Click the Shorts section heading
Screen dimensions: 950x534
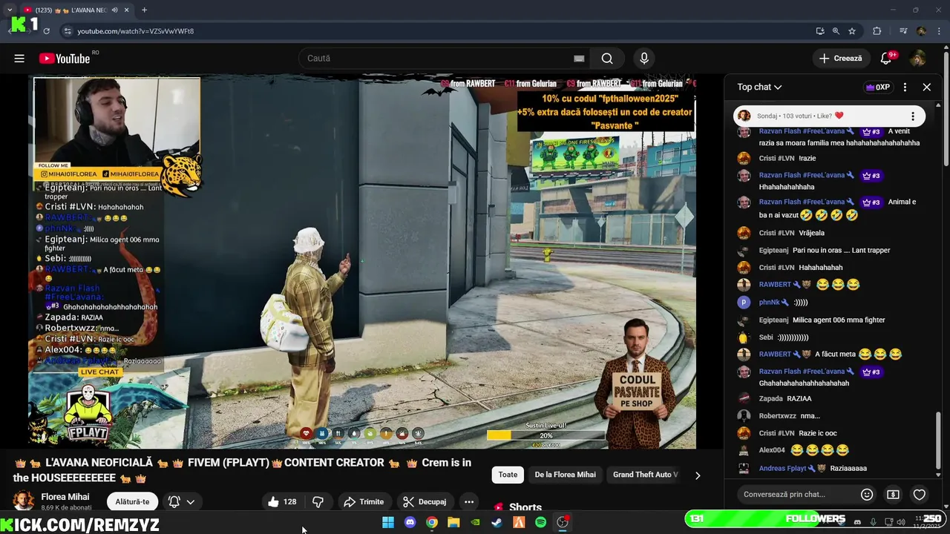coord(525,507)
